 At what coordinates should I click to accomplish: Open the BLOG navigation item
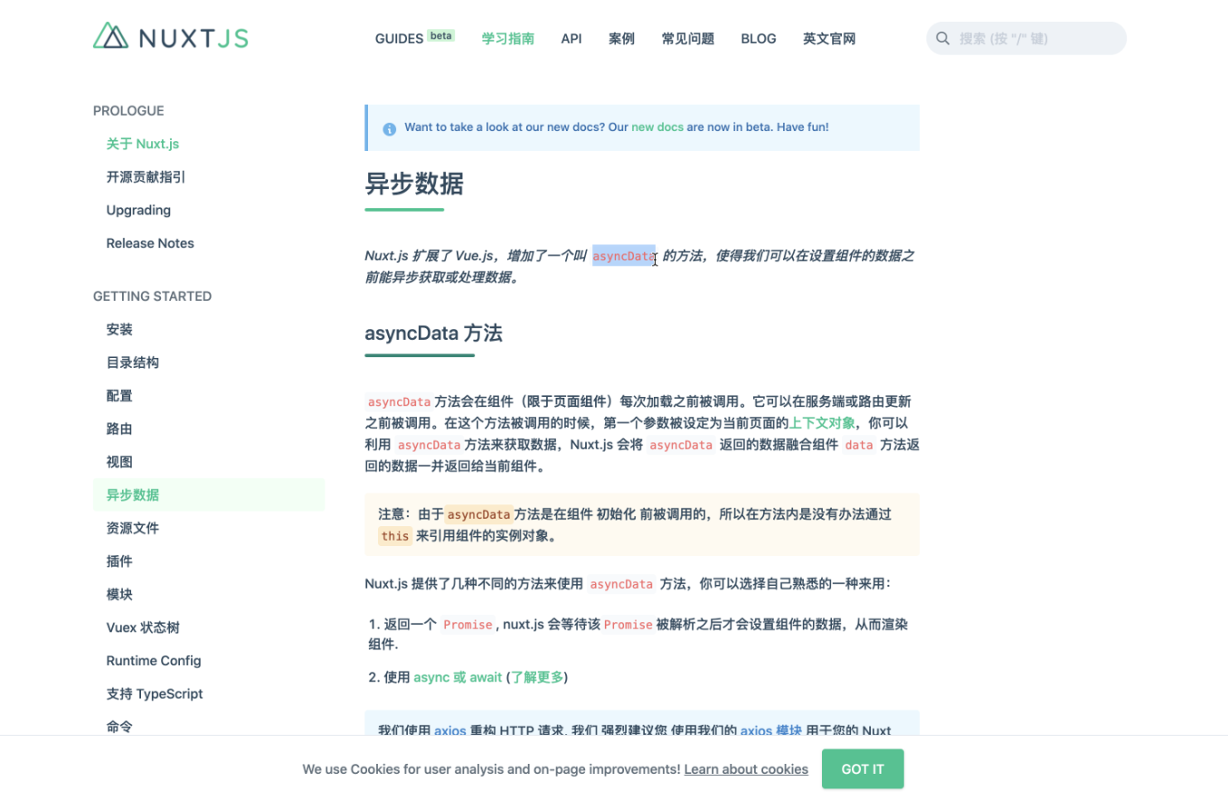759,38
